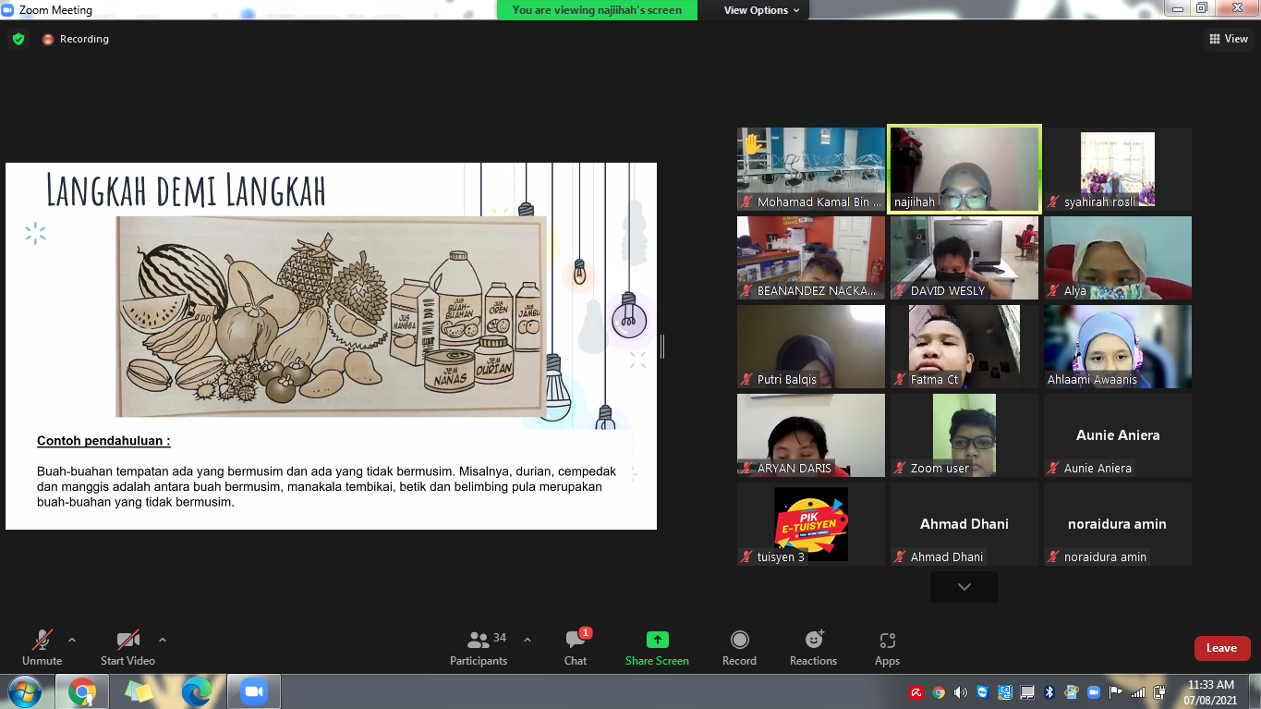Click the red Leave button
Screen dimensions: 1261x709
[x=1221, y=648]
